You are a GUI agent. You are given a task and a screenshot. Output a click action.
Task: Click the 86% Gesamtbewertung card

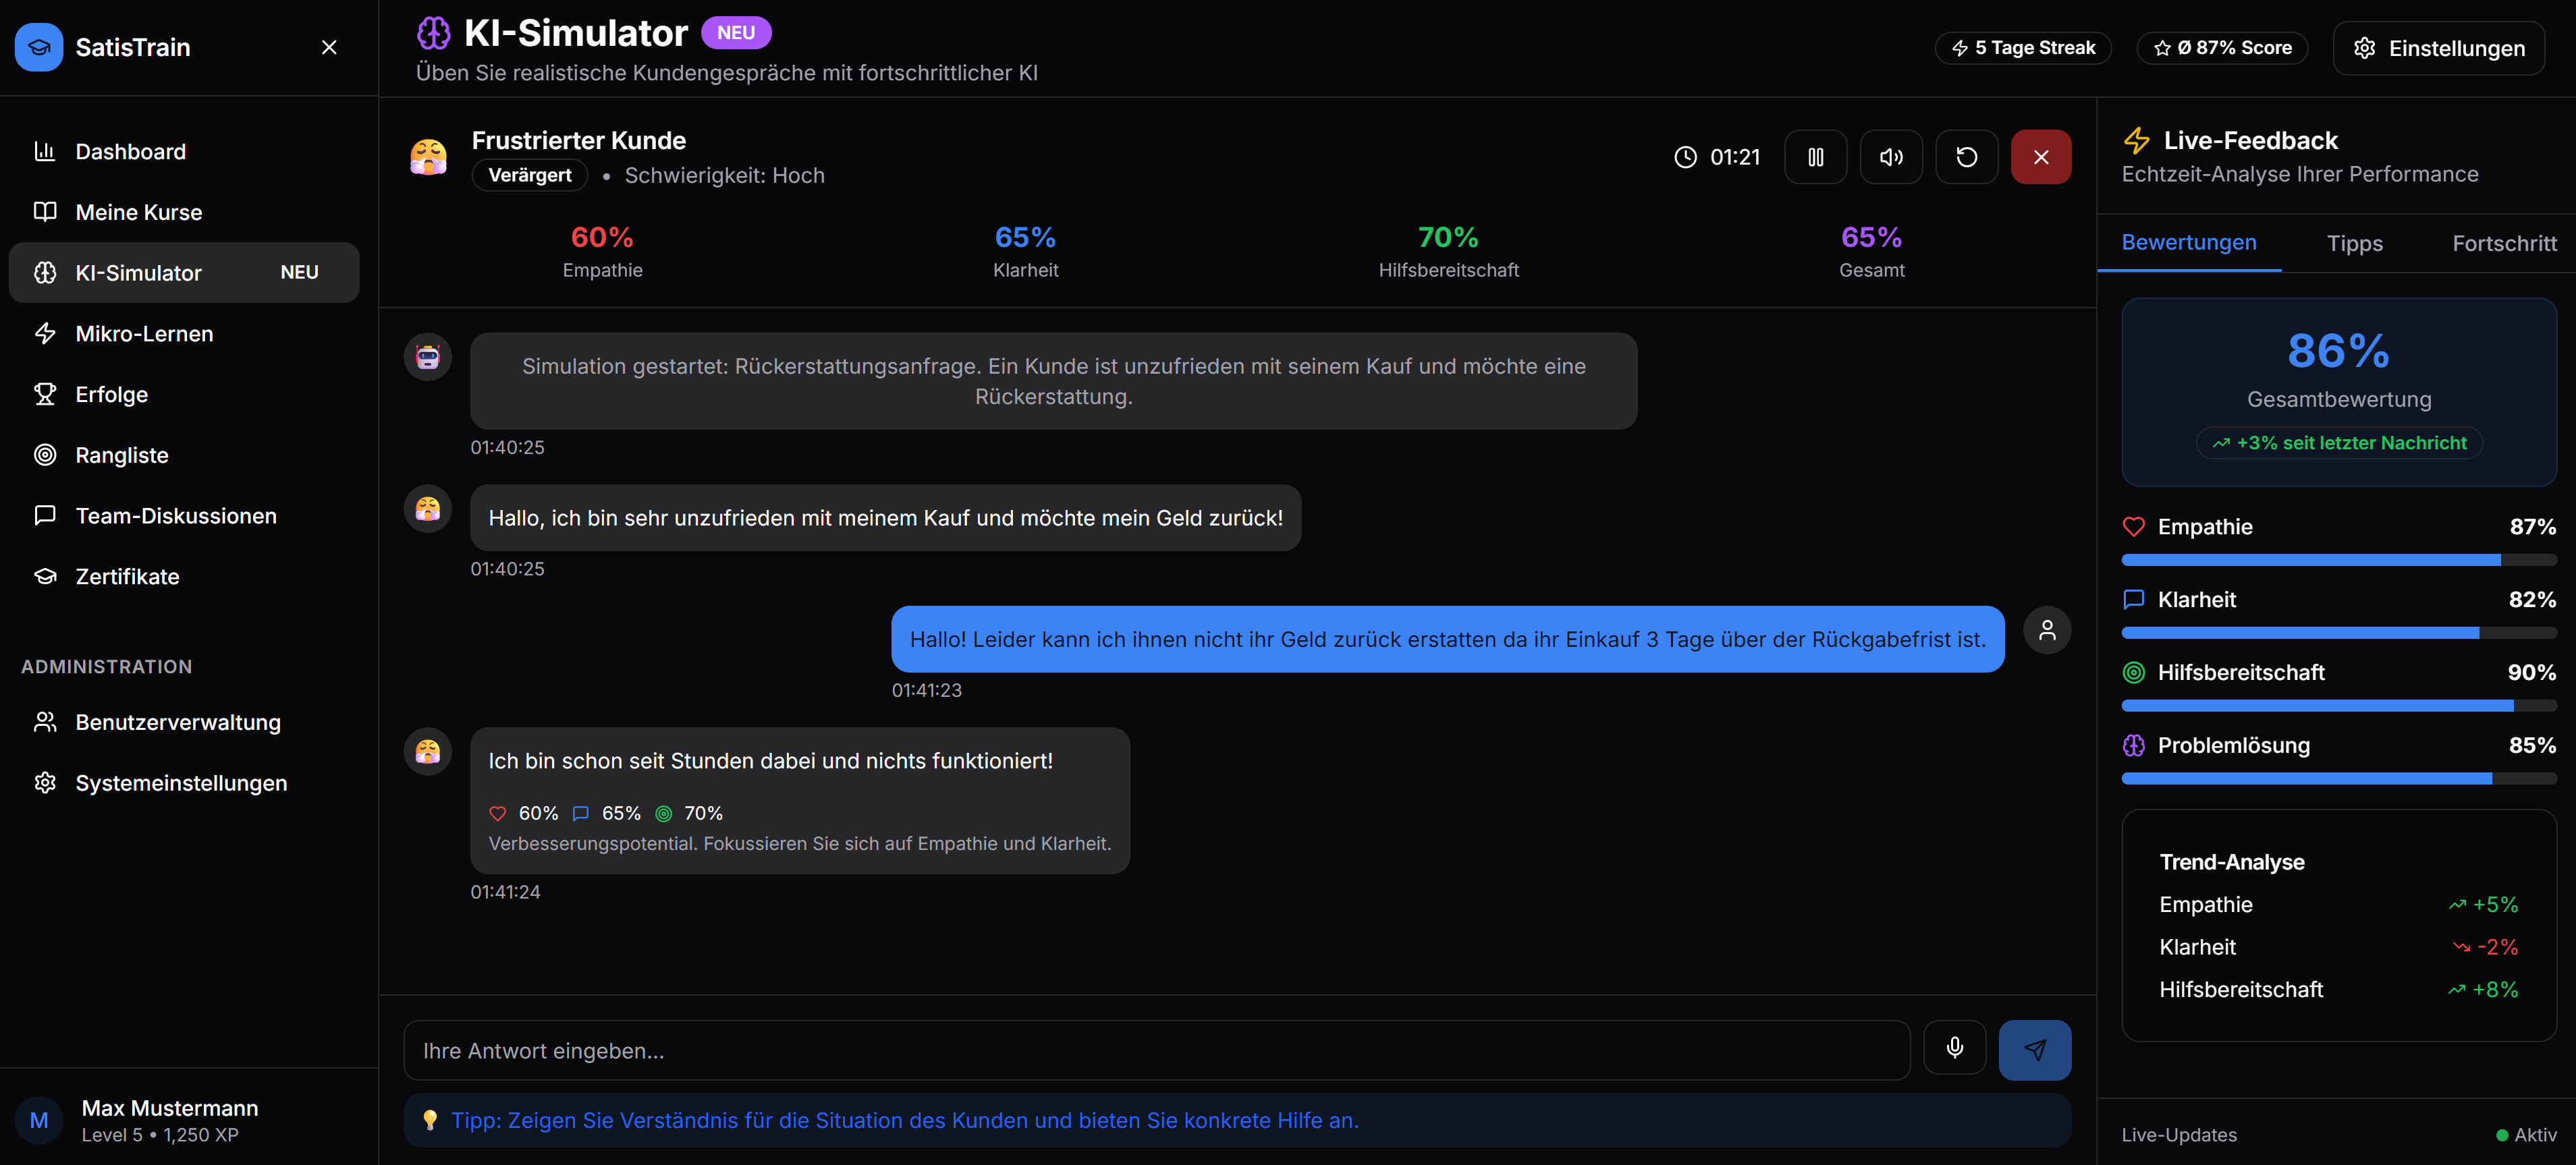tap(2339, 392)
